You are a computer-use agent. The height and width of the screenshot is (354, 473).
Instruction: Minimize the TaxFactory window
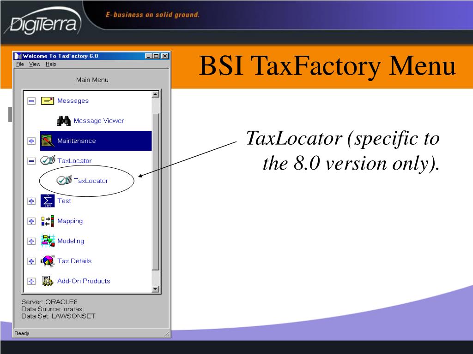[x=148, y=56]
